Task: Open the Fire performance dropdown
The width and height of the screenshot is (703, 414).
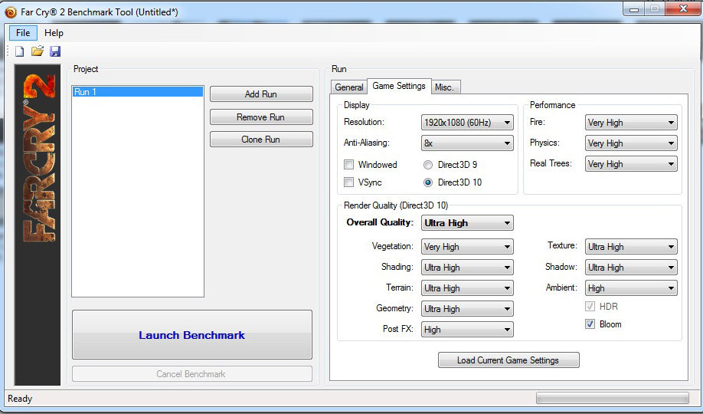Action: [631, 122]
